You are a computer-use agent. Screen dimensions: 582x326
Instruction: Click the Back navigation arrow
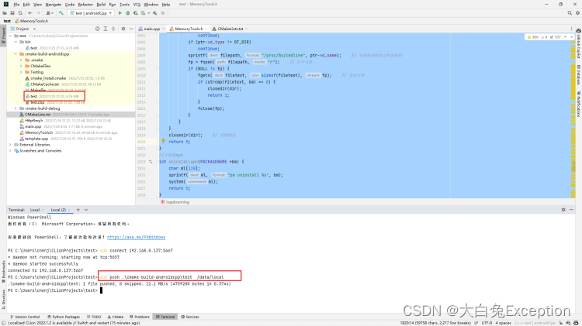(30, 13)
